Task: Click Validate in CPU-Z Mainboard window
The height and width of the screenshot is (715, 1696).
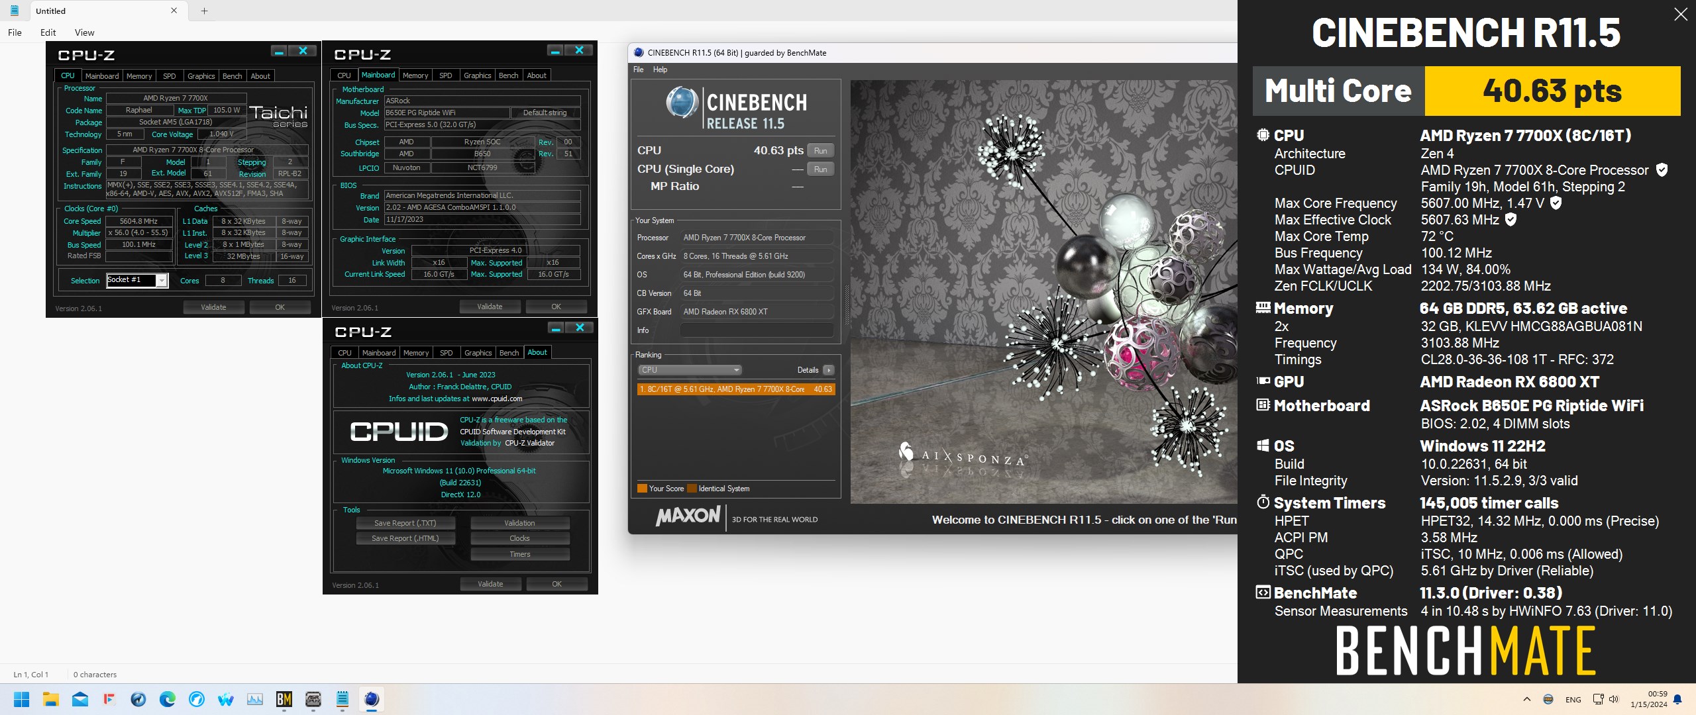Action: pyautogui.click(x=490, y=307)
